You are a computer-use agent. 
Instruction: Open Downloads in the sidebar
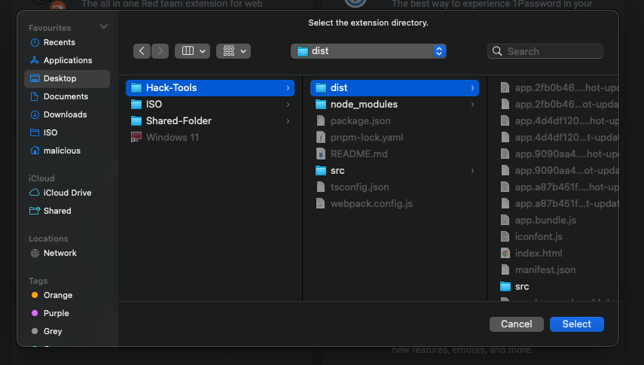(65, 114)
